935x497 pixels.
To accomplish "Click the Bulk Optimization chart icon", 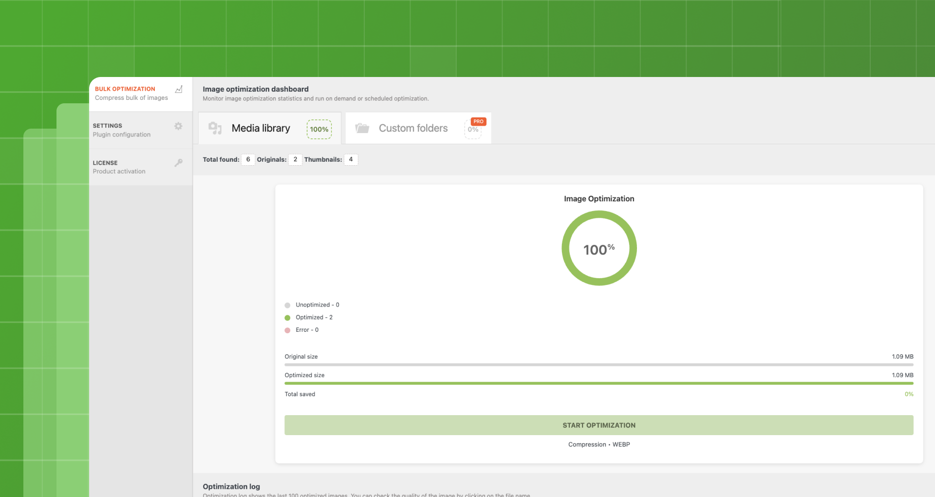I will (179, 89).
